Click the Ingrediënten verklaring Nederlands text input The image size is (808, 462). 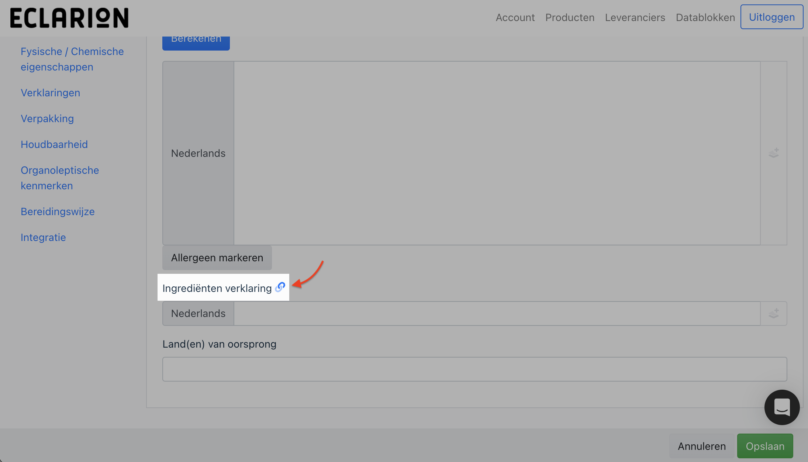(x=497, y=313)
